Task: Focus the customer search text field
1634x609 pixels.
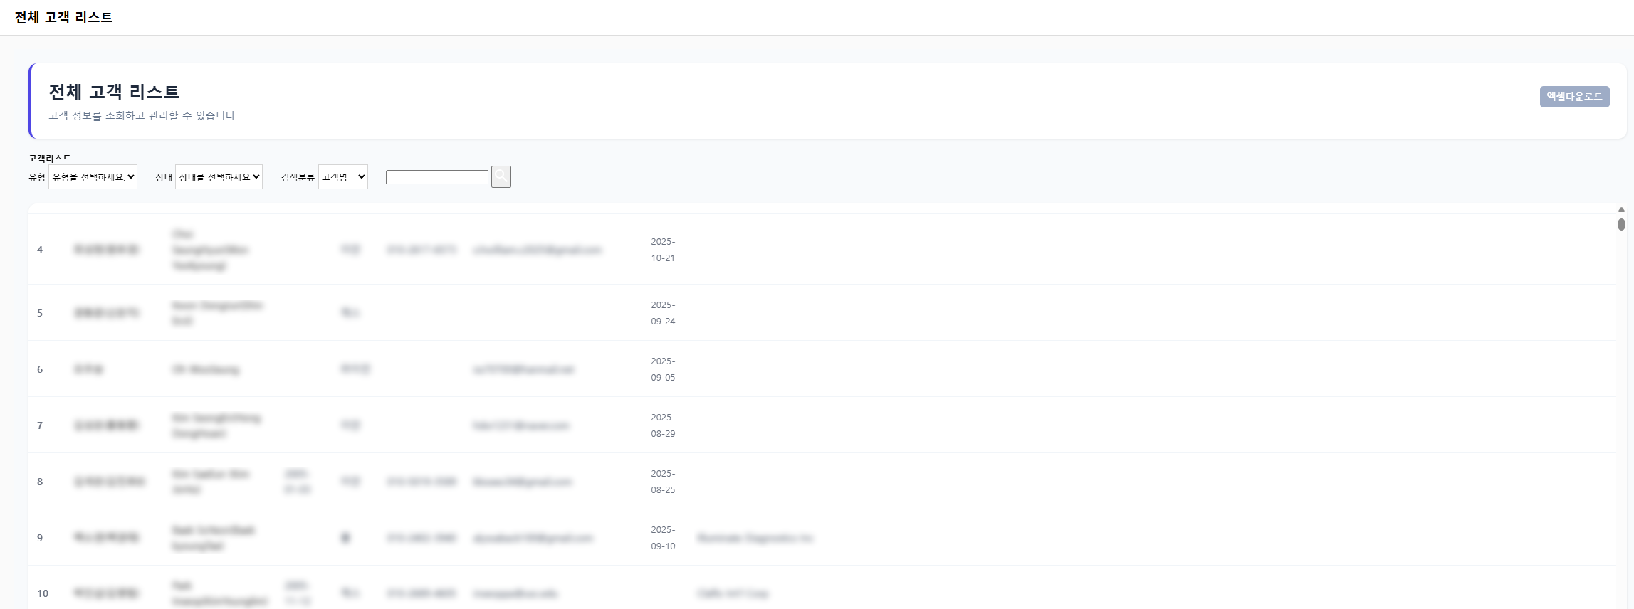Action: coord(436,177)
